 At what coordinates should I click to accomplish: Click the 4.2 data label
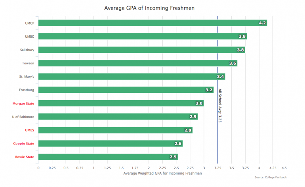pyautogui.click(x=262, y=23)
